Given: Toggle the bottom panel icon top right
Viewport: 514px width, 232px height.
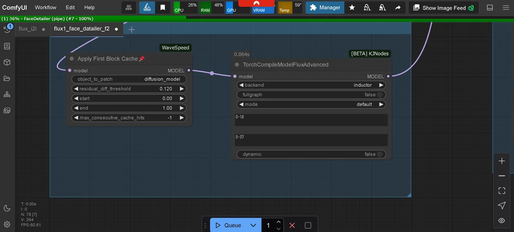Looking at the screenshot, I should 490,7.
